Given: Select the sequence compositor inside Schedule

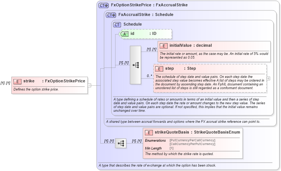Looking at the screenshot, I should point(136,65).
